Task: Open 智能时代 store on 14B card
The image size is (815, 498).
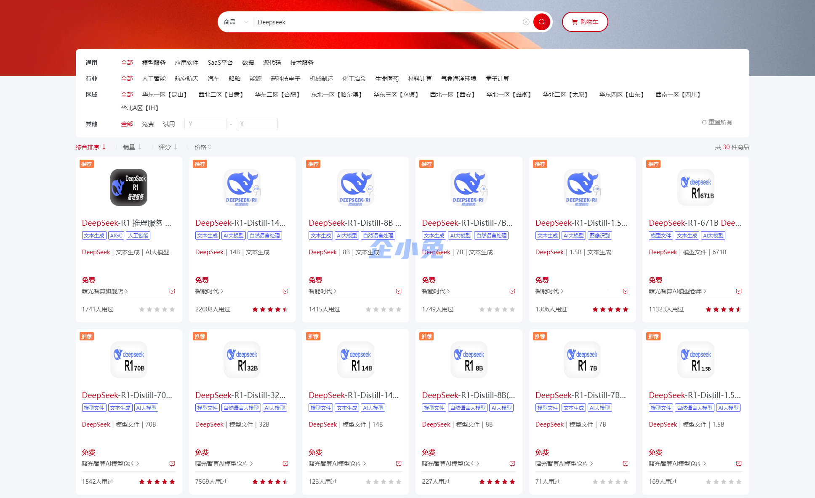Action: click(x=209, y=291)
